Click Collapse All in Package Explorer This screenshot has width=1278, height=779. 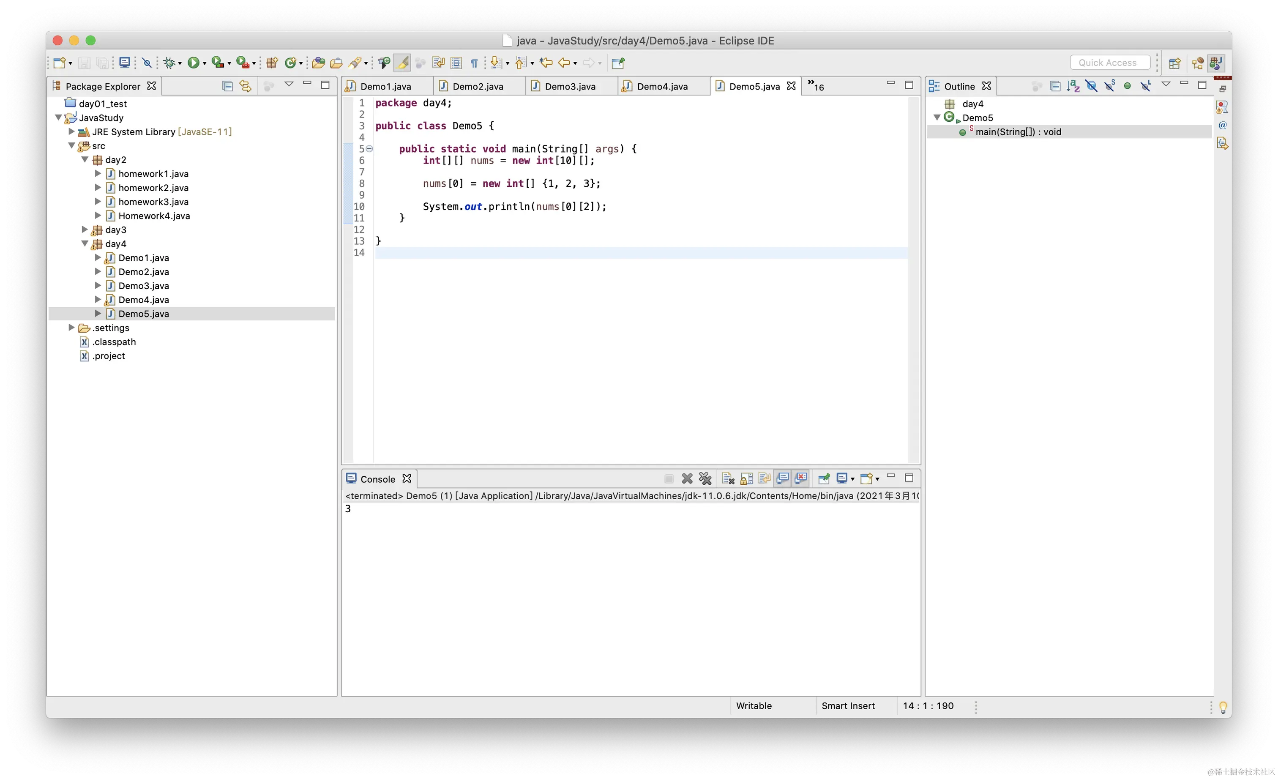227,86
